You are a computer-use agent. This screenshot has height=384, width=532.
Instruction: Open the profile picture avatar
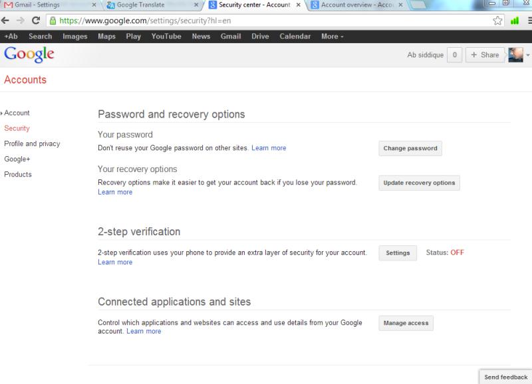click(x=515, y=55)
